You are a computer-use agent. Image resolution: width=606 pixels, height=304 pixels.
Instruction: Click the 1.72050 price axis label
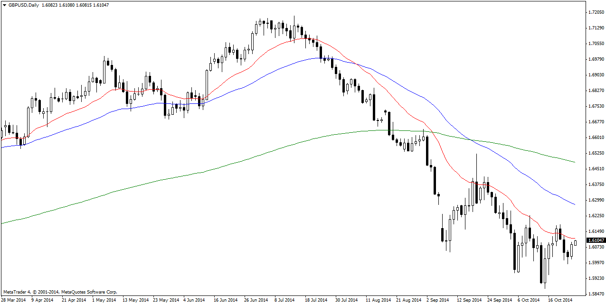click(596, 12)
